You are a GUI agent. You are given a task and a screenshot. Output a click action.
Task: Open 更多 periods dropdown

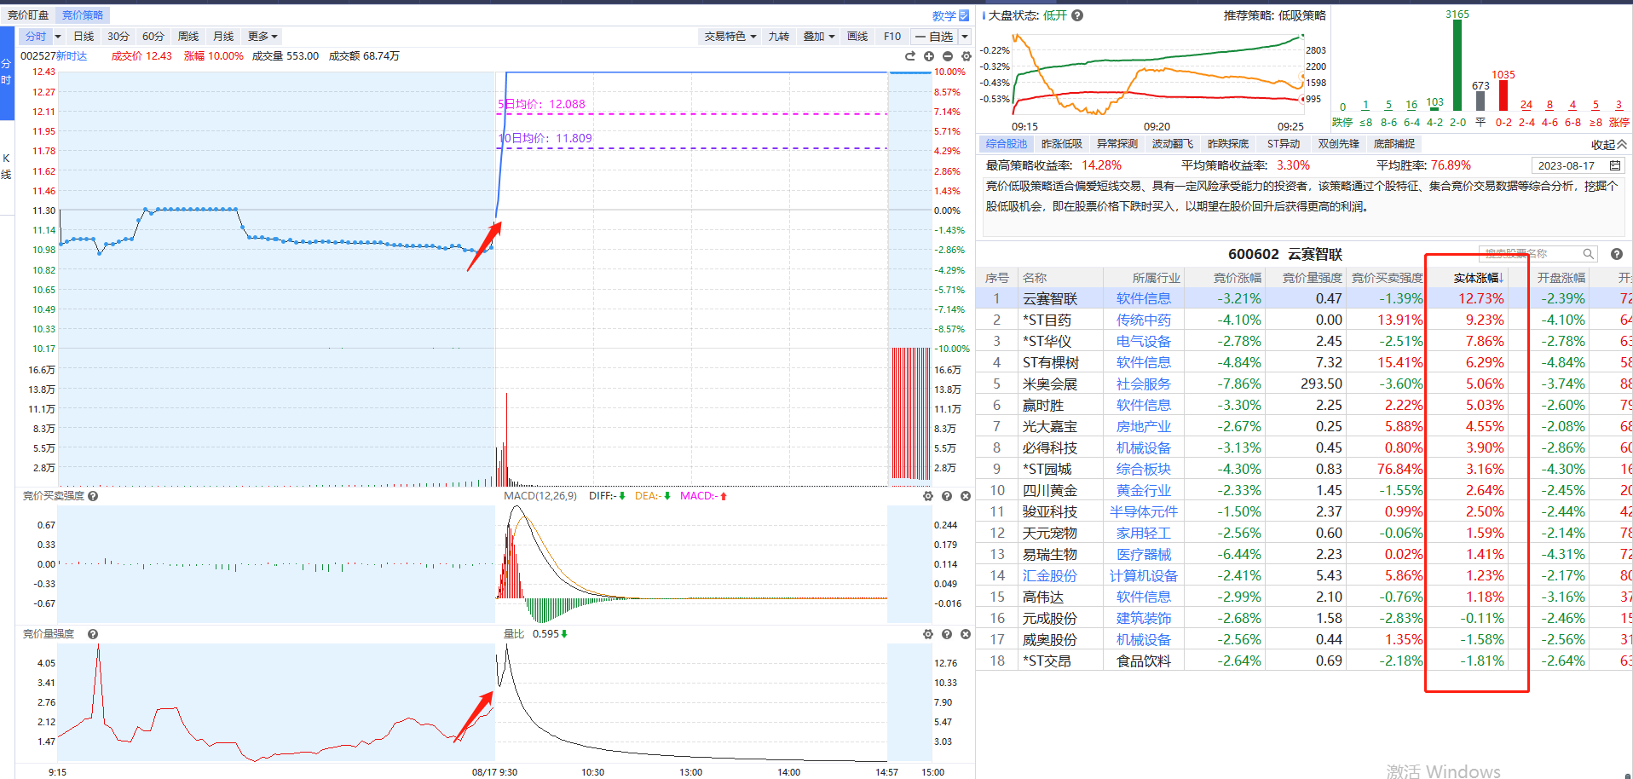coord(263,37)
